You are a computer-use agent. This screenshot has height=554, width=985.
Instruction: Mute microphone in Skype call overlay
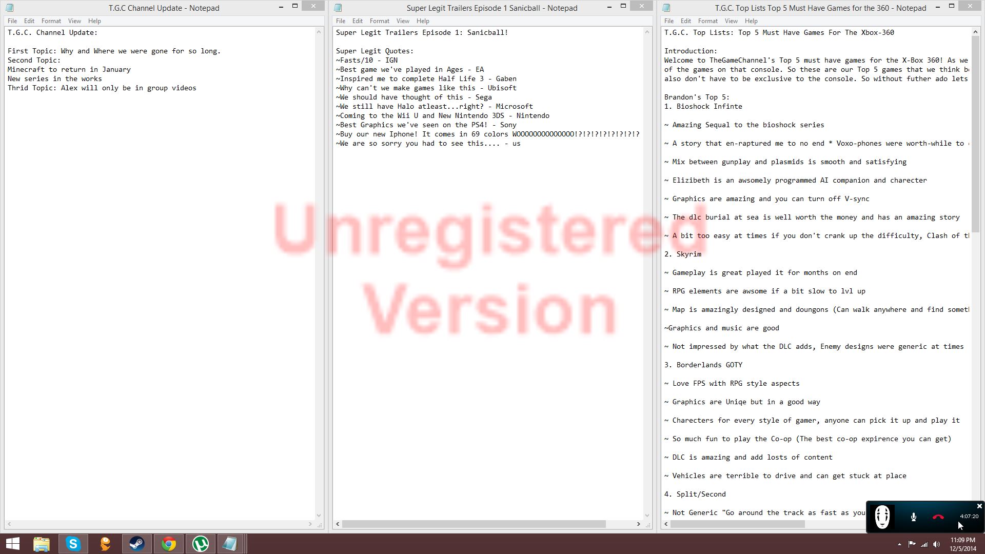[913, 517]
